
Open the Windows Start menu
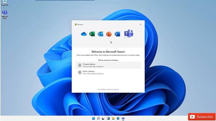93,118
